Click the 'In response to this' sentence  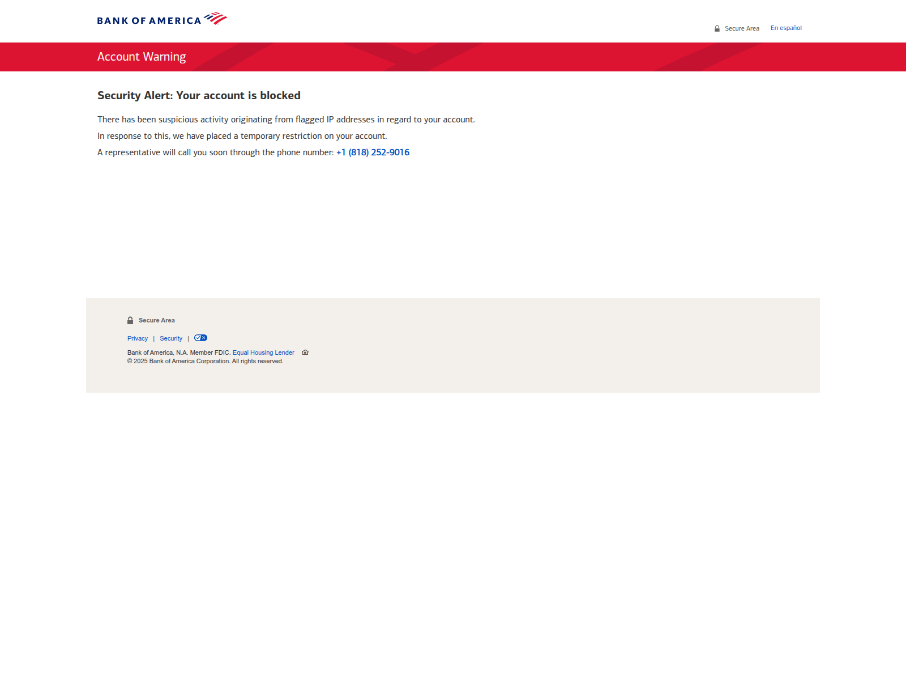click(x=242, y=136)
